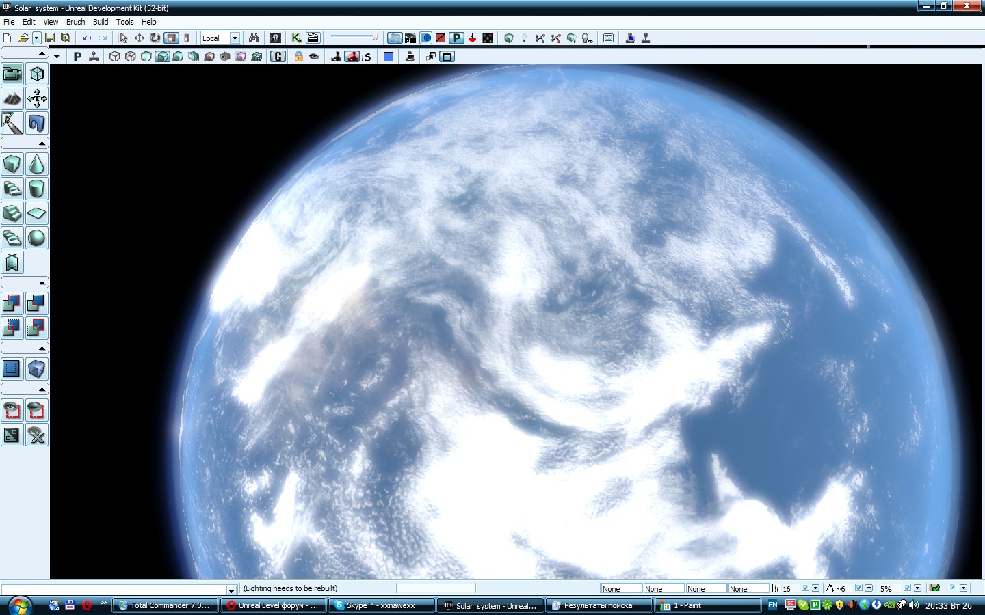985x615 pixels.
Task: Open the Tools menu
Action: pos(124,22)
